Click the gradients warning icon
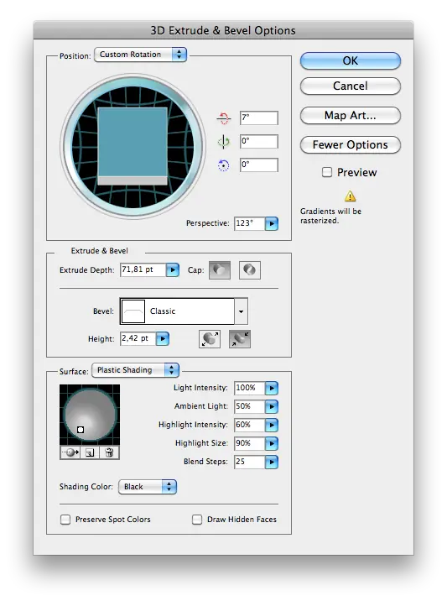The width and height of the screenshot is (447, 601). 350,196
